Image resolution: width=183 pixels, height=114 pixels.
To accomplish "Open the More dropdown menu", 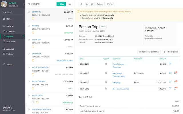I will 110,4.
